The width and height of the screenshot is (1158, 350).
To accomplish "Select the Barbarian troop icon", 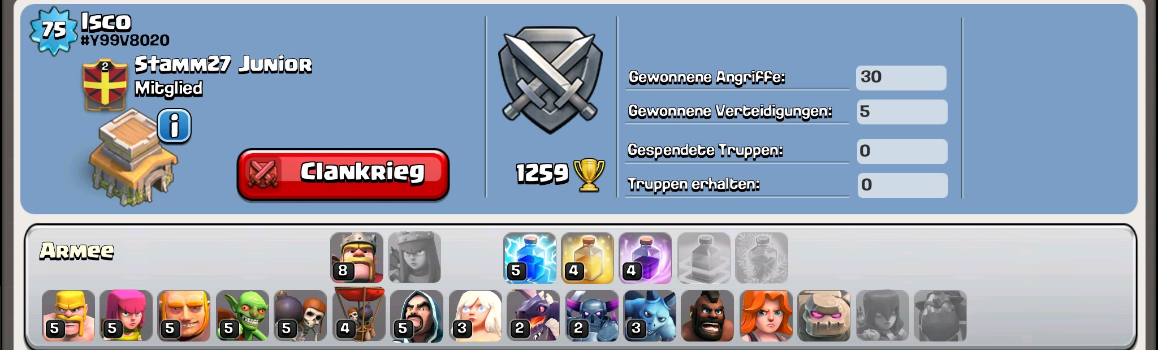I will (68, 316).
